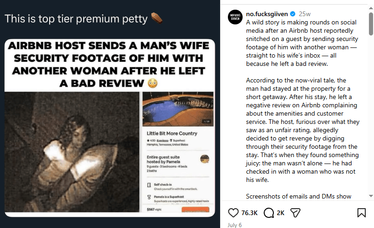Image resolution: width=374 pixels, height=228 pixels.
Task: Click the security footage photo
Action: tap(72, 152)
